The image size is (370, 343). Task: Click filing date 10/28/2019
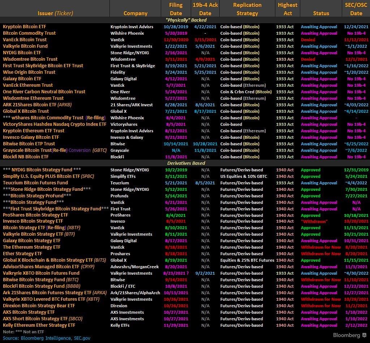coord(176,27)
